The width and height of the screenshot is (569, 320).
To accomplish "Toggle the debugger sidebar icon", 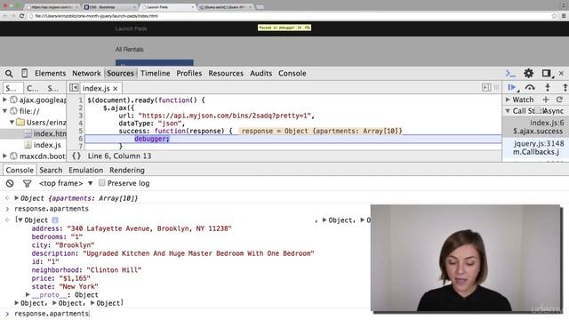I will click(x=486, y=87).
